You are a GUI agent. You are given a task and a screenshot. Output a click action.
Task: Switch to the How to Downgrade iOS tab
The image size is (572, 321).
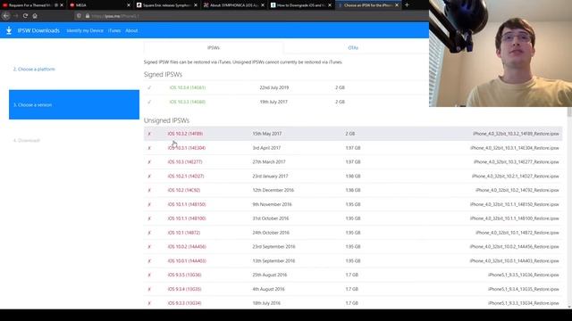click(300, 5)
